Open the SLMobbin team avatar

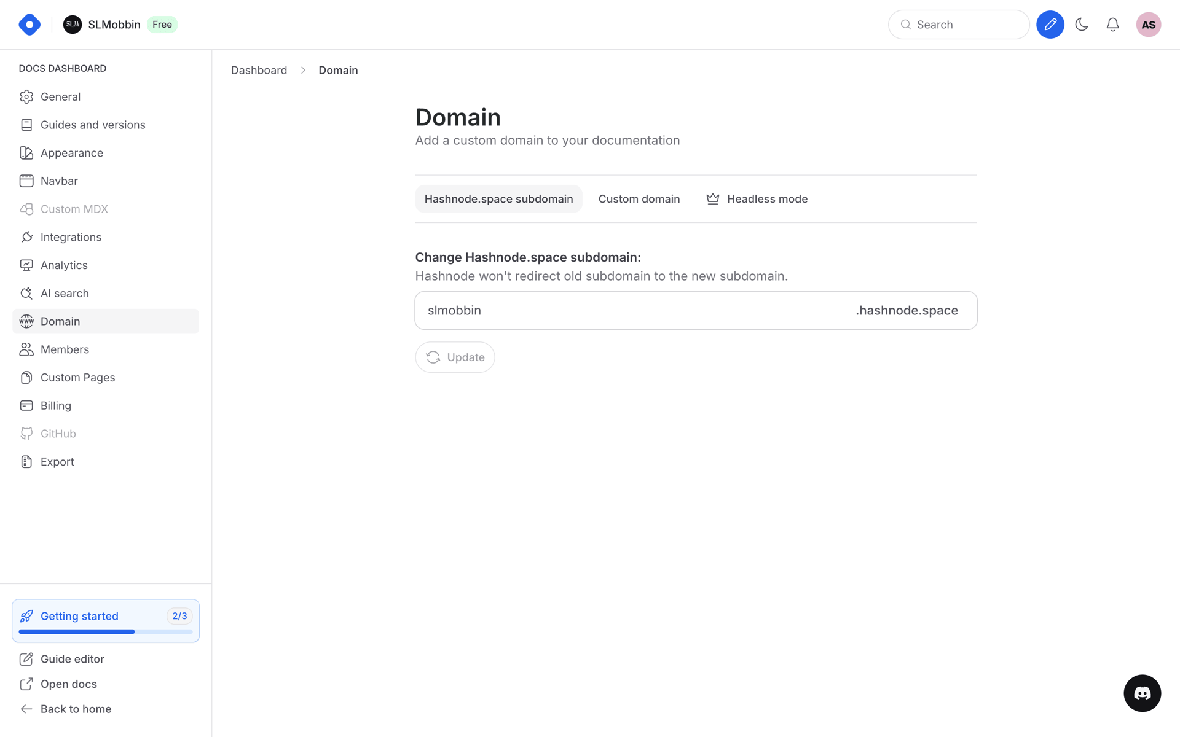(x=73, y=25)
